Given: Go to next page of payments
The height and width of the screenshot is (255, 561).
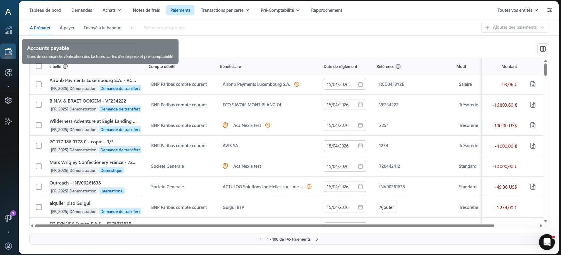Looking at the screenshot, I should coord(317,239).
